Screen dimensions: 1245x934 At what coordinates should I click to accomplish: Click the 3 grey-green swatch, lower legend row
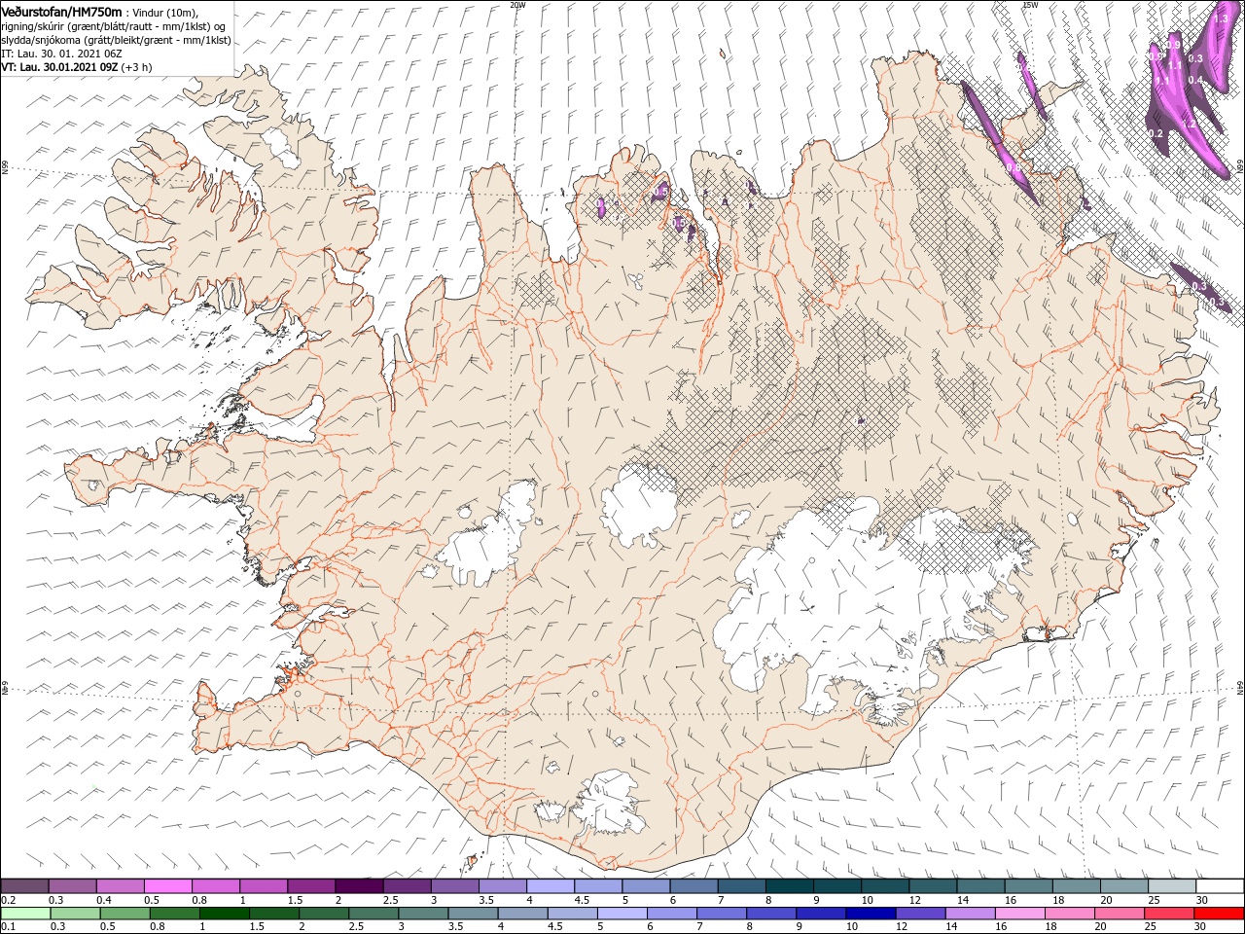coord(423,913)
